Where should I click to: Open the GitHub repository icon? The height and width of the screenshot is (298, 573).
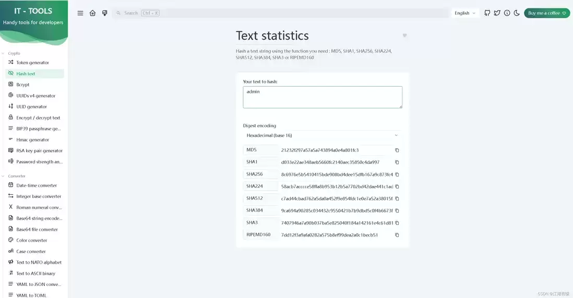[487, 13]
